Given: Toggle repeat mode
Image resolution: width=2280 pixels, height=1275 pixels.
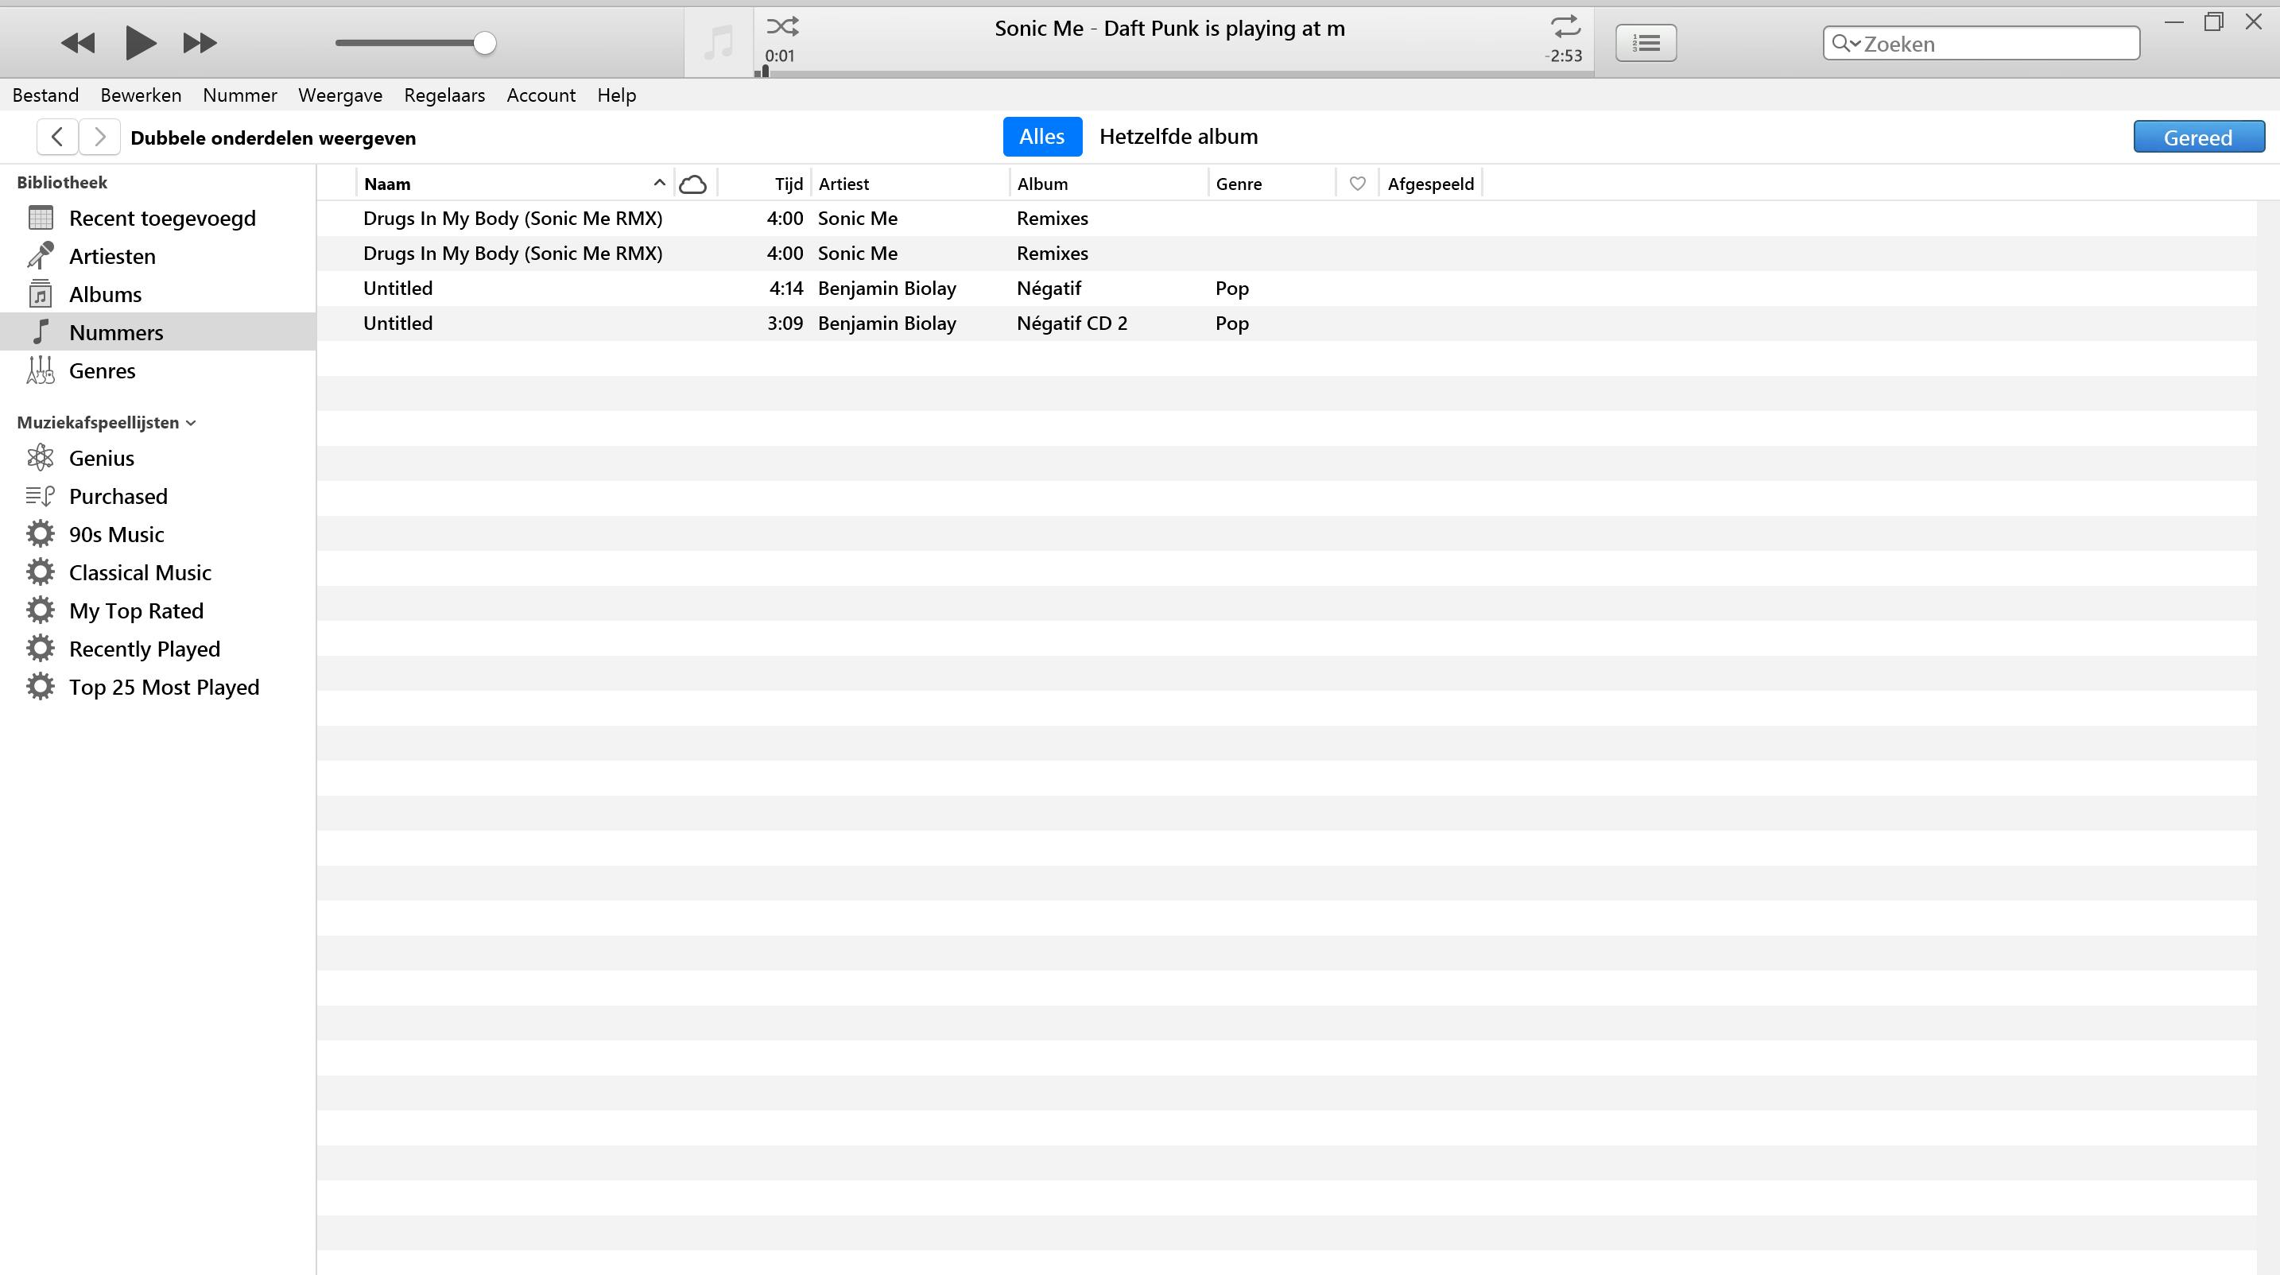Looking at the screenshot, I should click(1565, 25).
